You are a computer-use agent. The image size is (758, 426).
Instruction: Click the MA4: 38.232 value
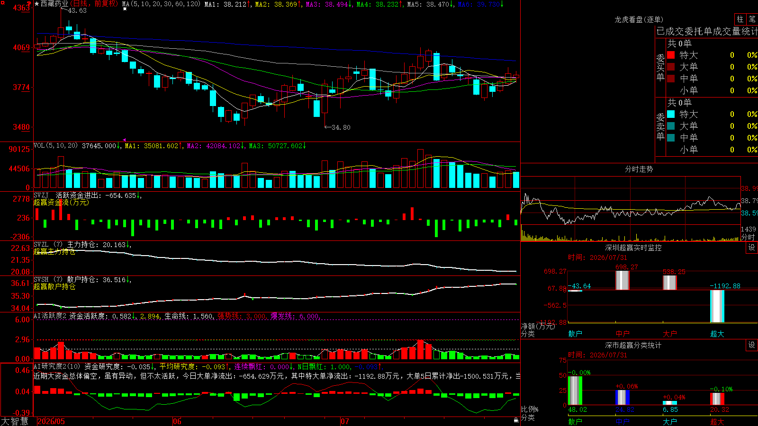[379, 4]
